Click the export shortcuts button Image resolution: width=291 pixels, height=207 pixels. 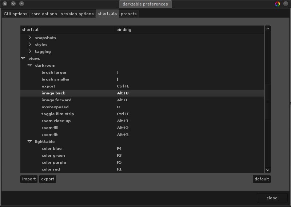(x=48, y=179)
